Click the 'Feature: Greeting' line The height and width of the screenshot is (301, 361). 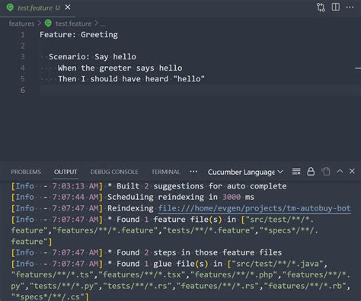click(78, 35)
